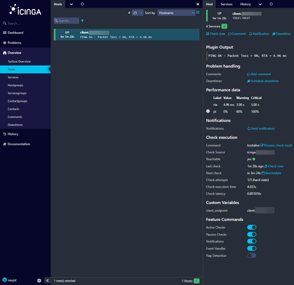Expand the dropdown arrow next to History tab

(260, 4)
